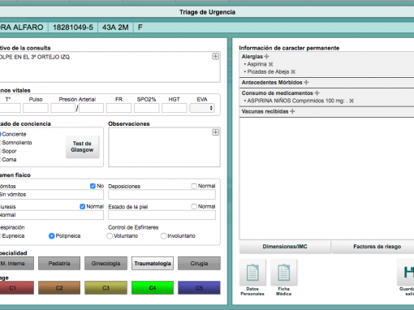The height and width of the screenshot is (310, 414).
Task: Choose Ginecología specialty
Action: [x=106, y=263]
